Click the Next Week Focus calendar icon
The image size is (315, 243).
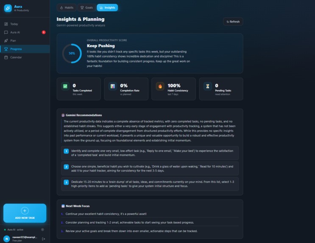(x=63, y=206)
